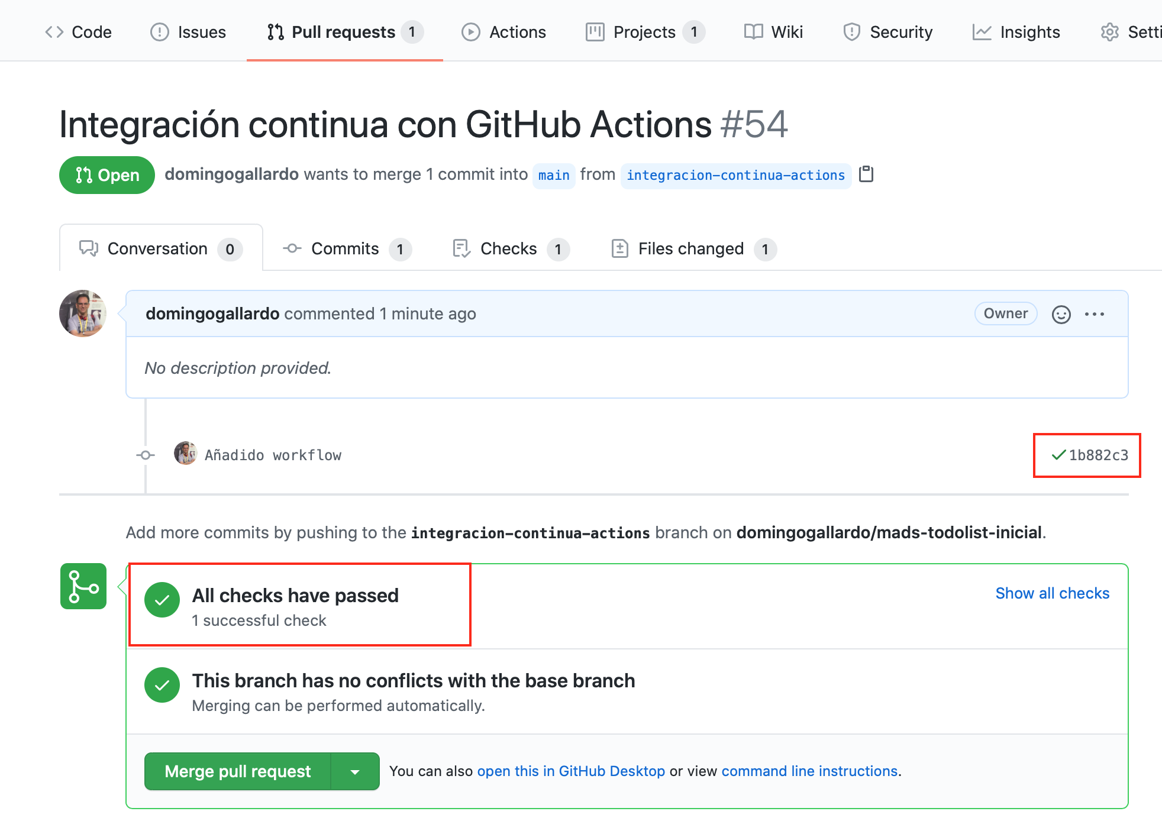This screenshot has width=1162, height=821.
Task: Click the pull request title text
Action: 385,125
